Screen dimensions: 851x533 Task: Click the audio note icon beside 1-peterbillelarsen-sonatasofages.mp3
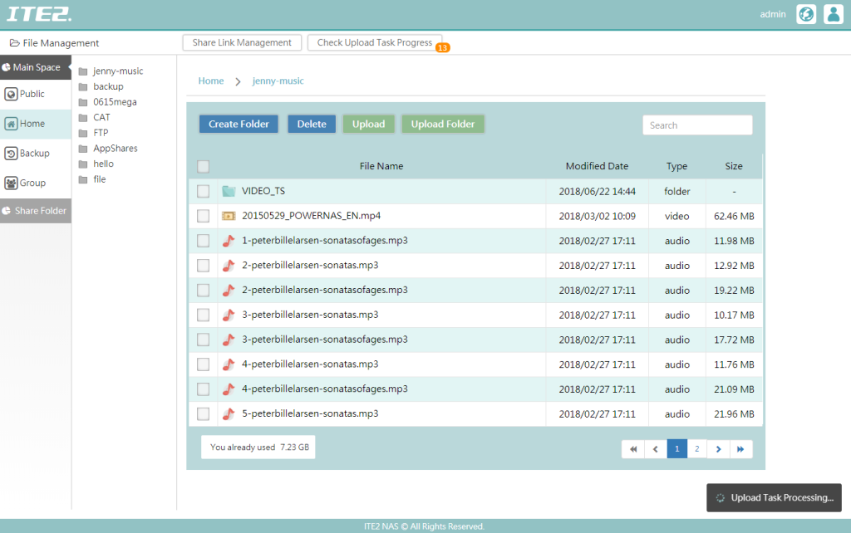(x=227, y=242)
